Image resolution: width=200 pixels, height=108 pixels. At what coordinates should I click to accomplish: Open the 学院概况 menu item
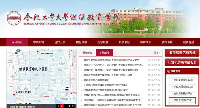coord(39,42)
